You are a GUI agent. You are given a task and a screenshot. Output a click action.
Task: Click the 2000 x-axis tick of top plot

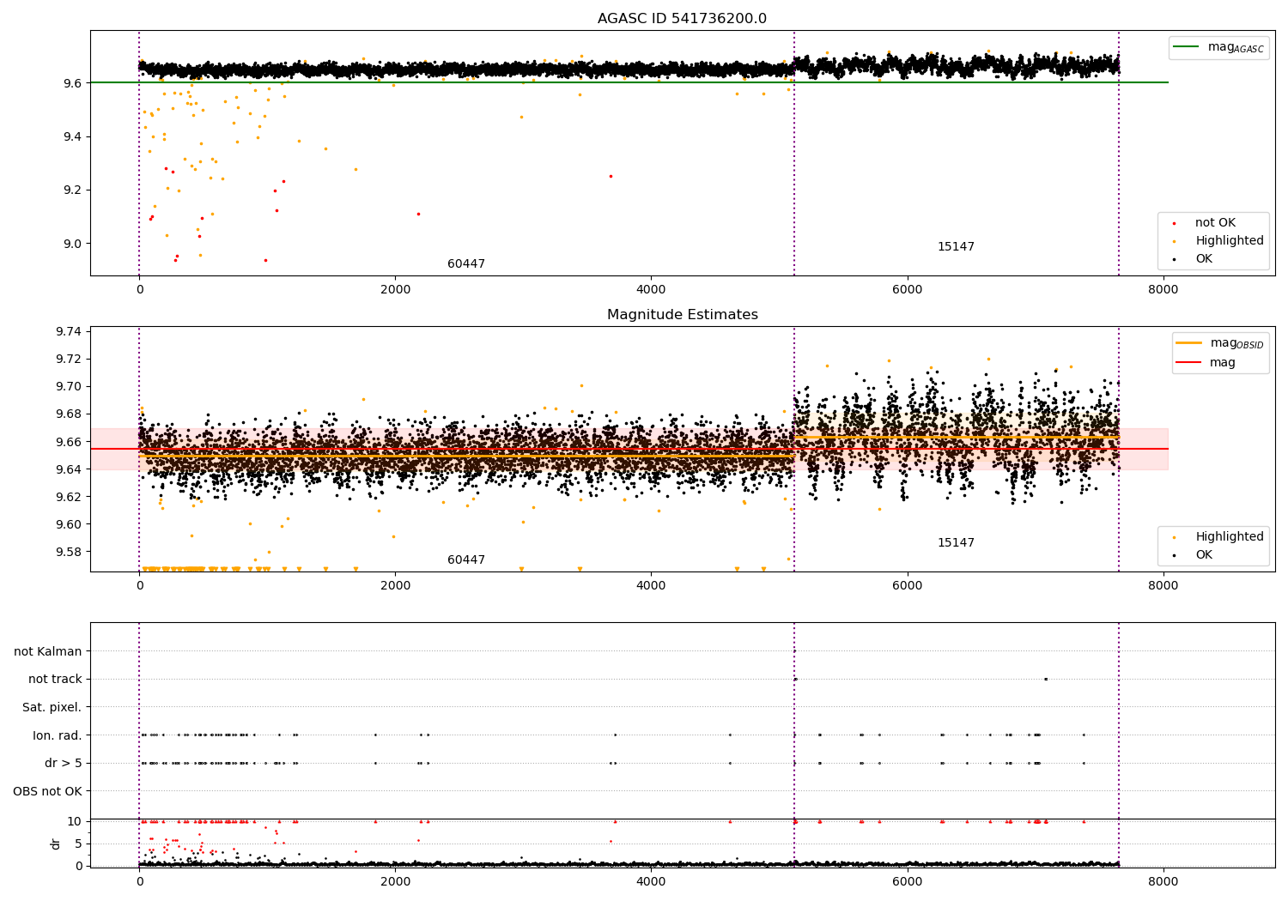(395, 289)
